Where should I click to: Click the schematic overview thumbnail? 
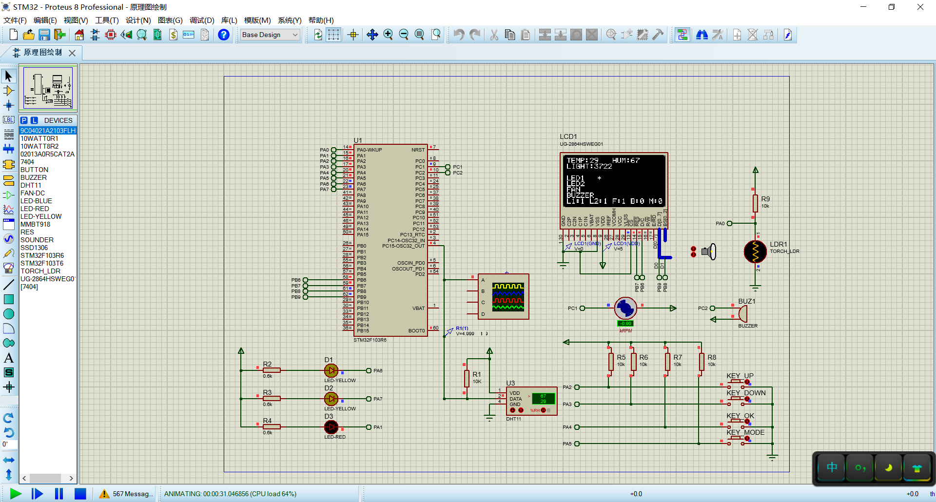tap(48, 88)
